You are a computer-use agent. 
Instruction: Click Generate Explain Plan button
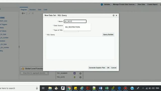97,68
